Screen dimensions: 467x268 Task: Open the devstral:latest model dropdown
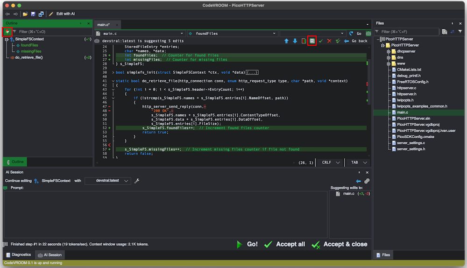click(x=108, y=181)
